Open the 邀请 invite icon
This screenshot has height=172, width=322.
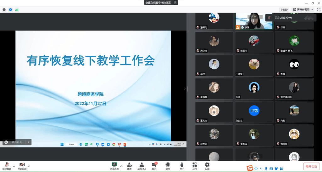pyautogui.click(x=129, y=166)
